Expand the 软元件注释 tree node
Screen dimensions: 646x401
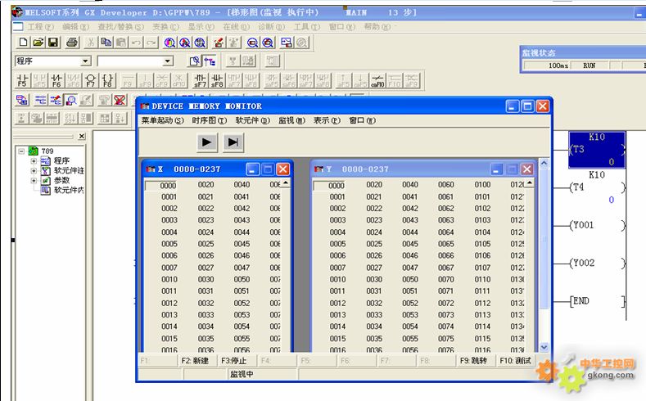pos(34,171)
